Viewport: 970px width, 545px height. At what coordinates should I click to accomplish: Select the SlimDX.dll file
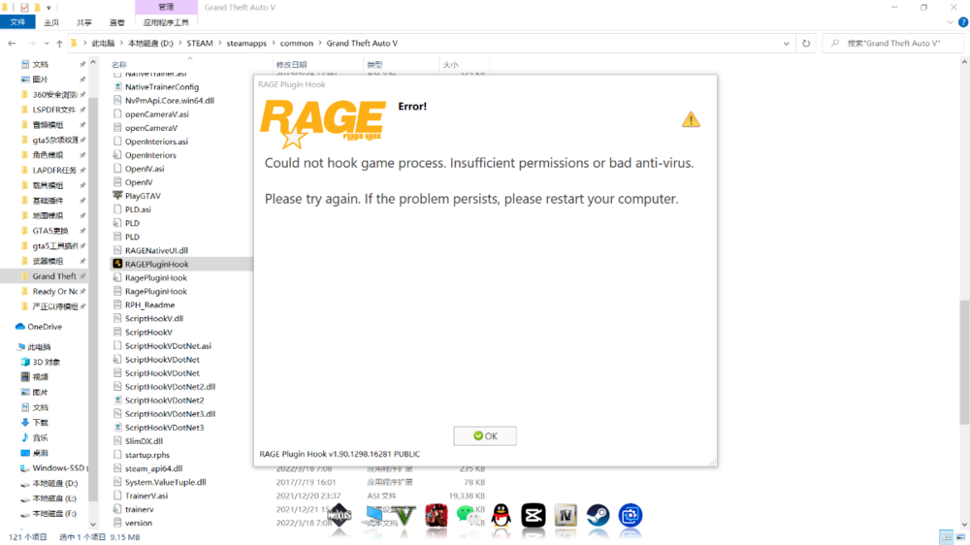pos(144,441)
